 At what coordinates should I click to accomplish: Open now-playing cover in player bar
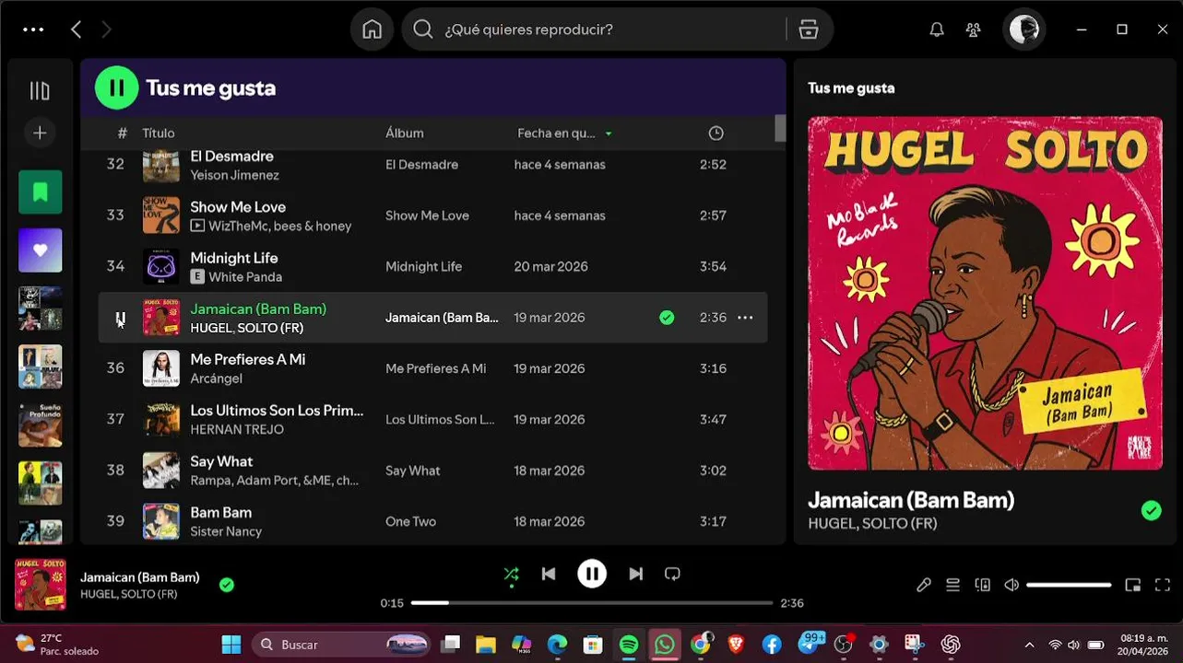41,585
